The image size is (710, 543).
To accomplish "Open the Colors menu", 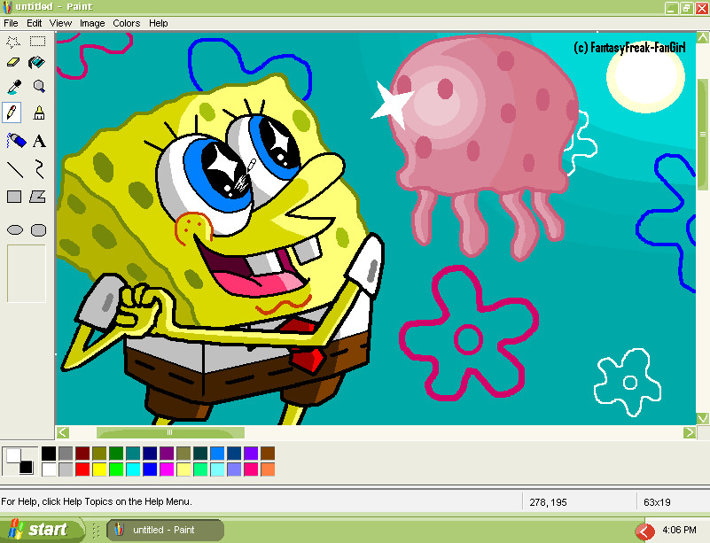I will coord(127,23).
